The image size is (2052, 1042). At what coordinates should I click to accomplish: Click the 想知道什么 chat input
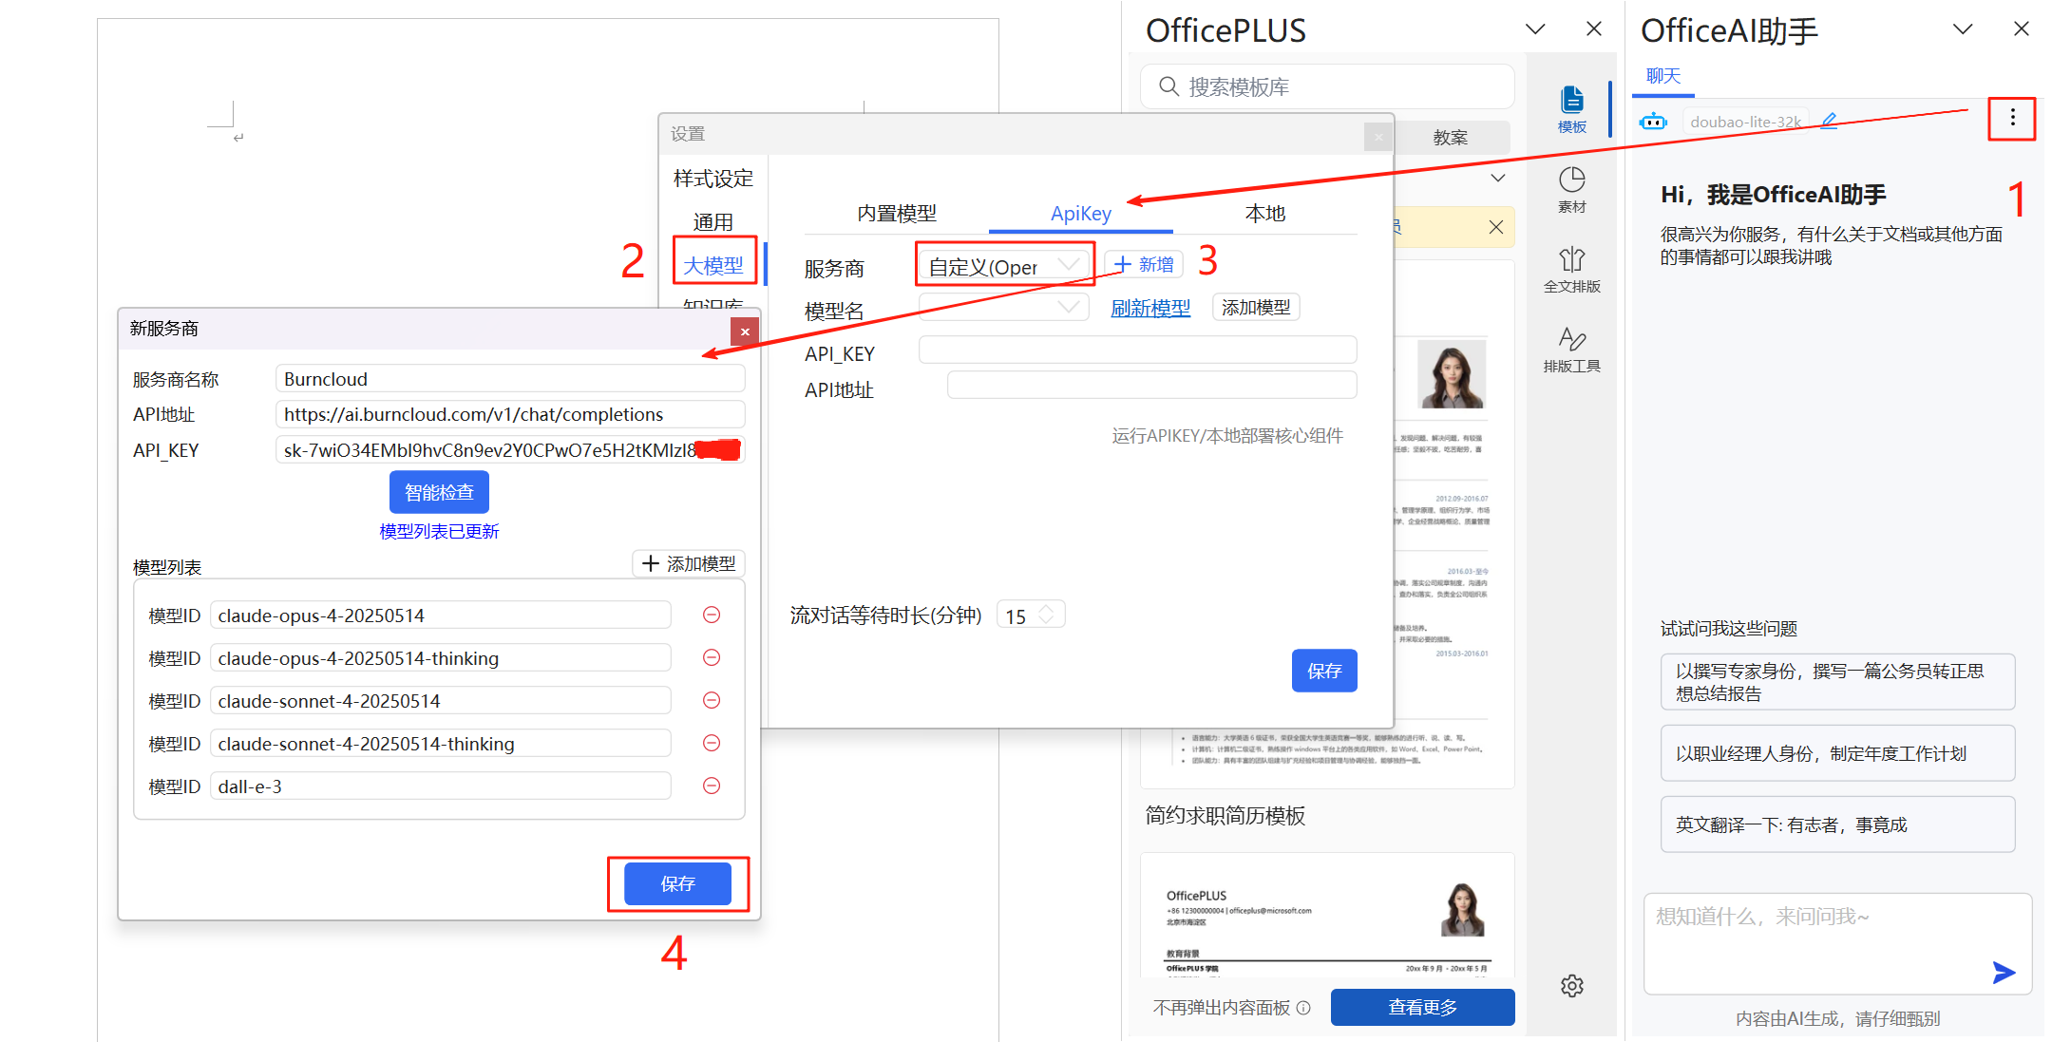[1837, 943]
